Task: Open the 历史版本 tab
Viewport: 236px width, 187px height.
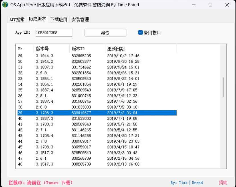Action: coord(37,19)
